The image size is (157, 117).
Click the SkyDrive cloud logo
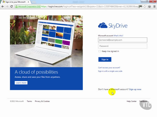coord(113,26)
